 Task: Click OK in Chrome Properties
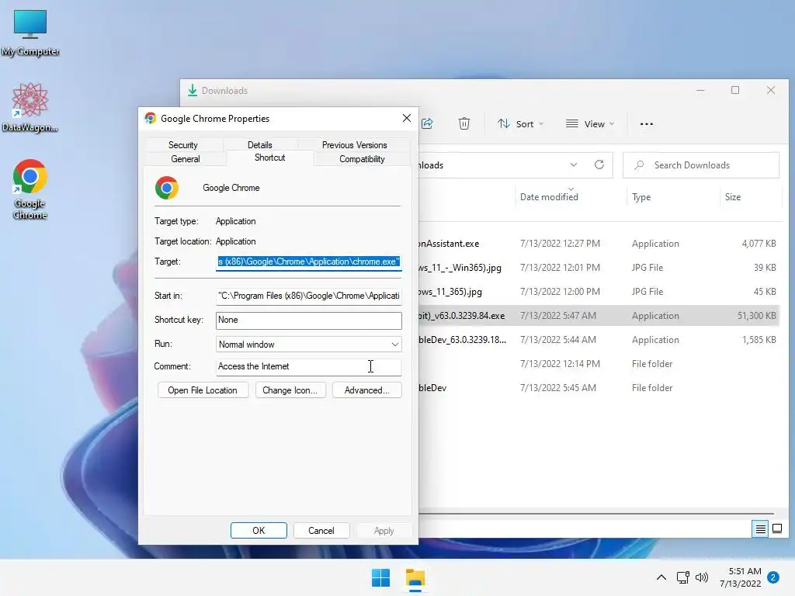[x=259, y=531]
